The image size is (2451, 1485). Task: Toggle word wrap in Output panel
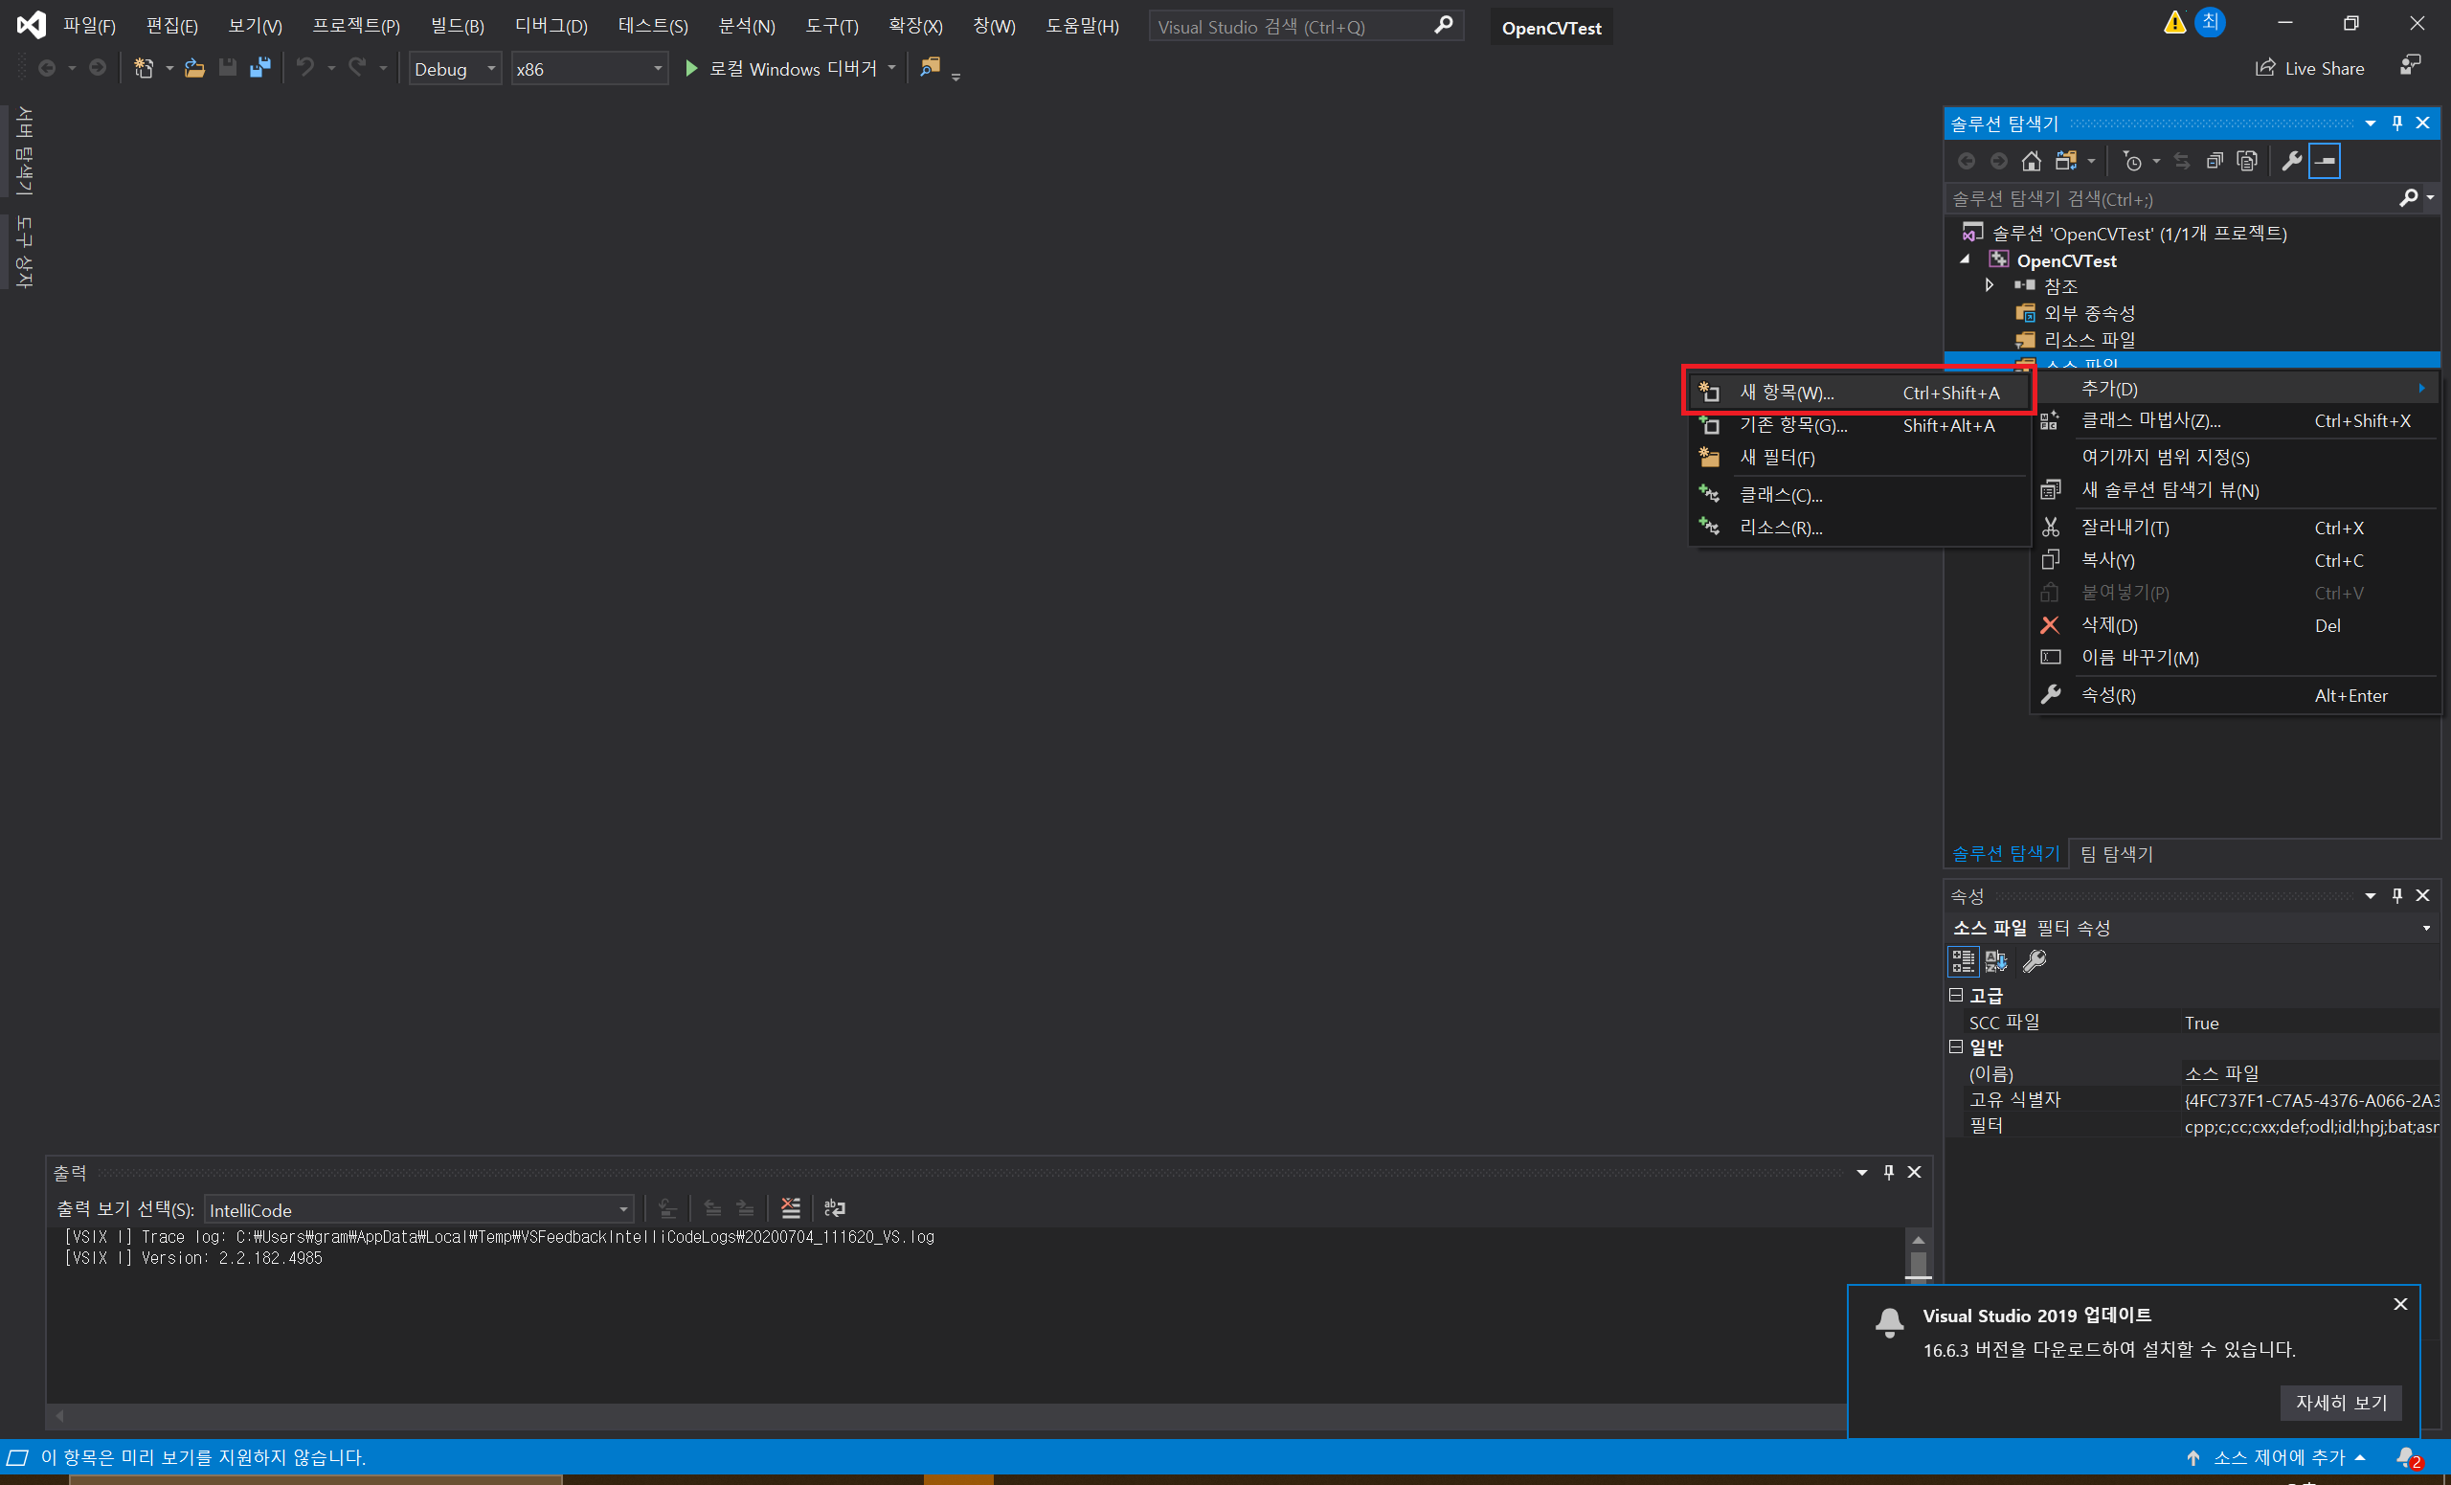[835, 1208]
